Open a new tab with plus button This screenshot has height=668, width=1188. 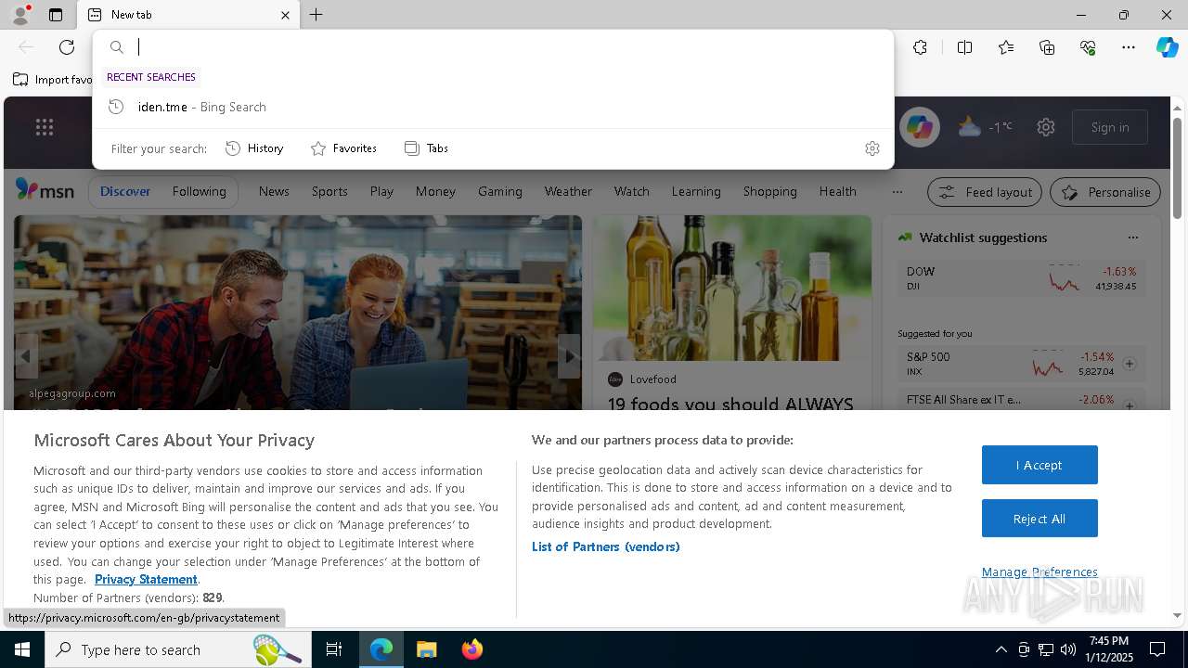[x=316, y=15]
